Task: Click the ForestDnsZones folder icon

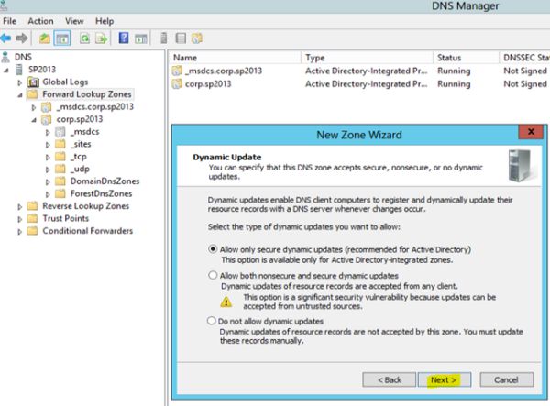Action: (60, 193)
